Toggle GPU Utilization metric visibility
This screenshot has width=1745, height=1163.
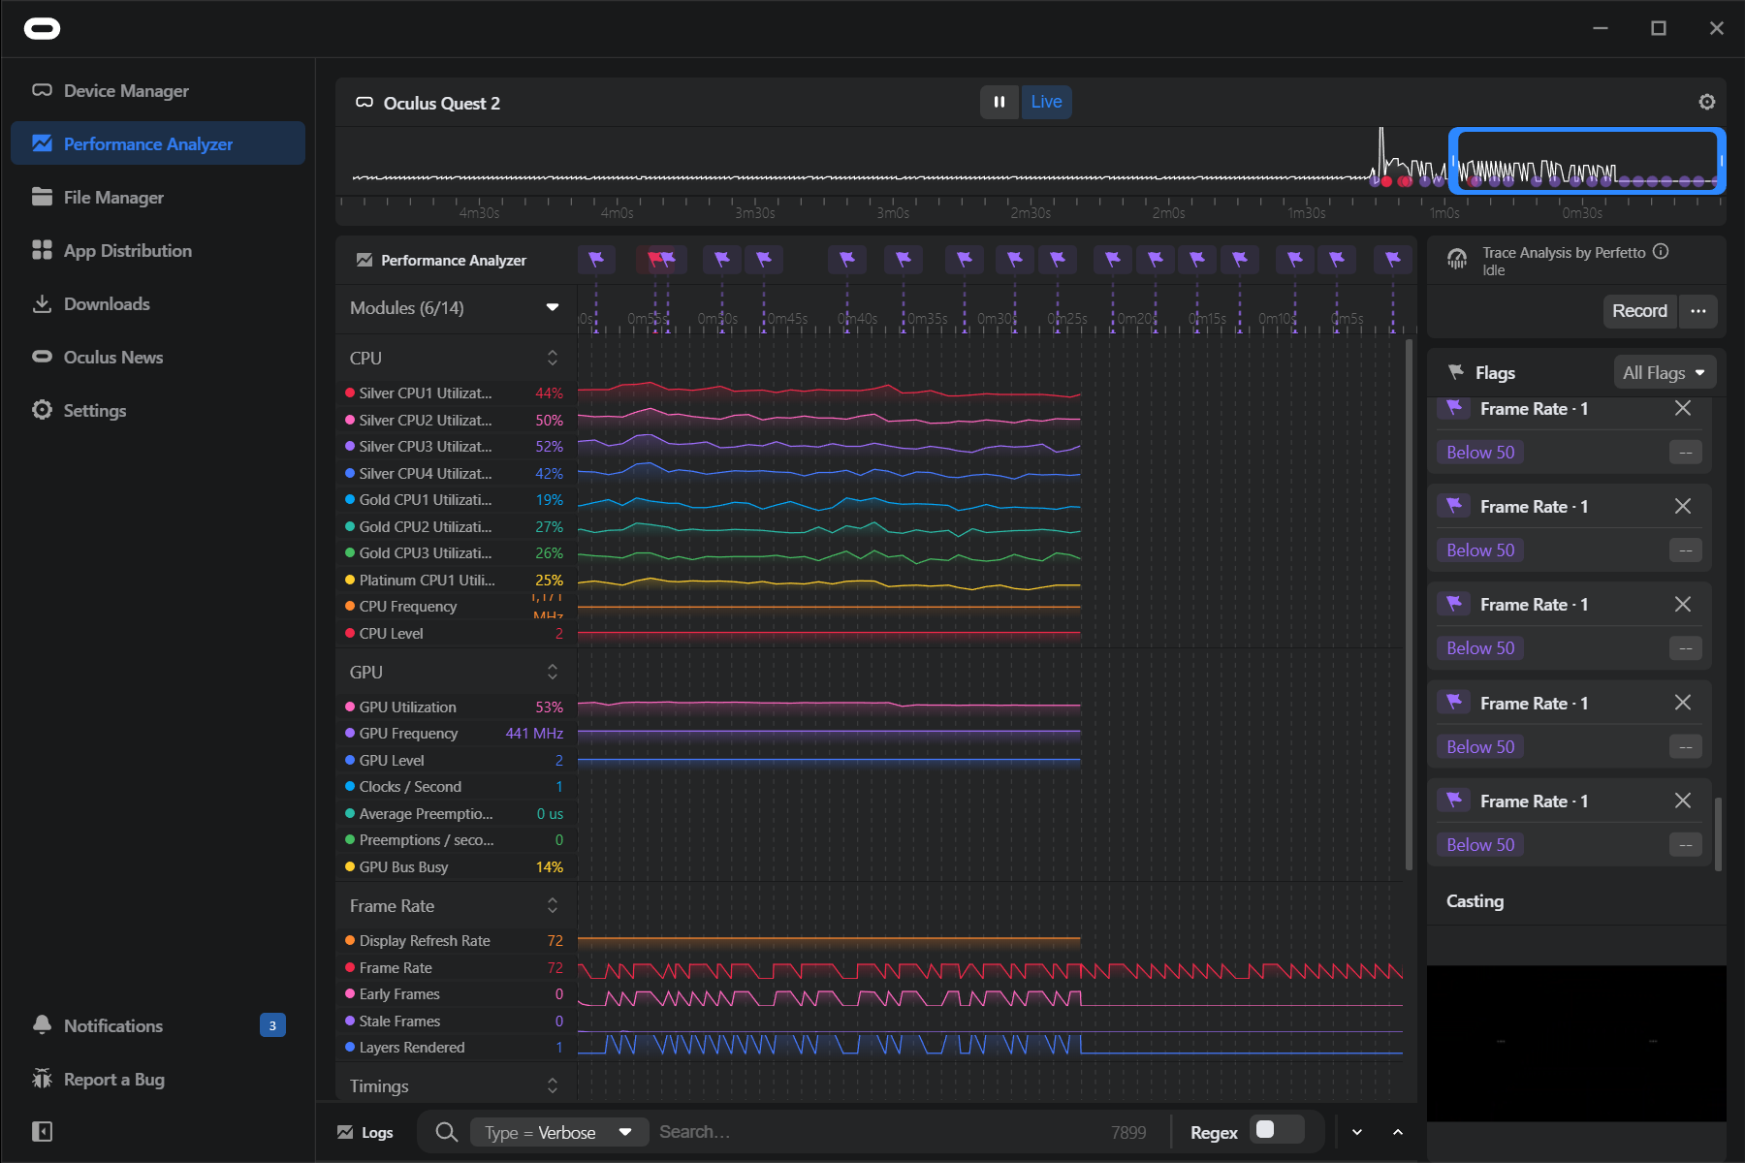350,707
